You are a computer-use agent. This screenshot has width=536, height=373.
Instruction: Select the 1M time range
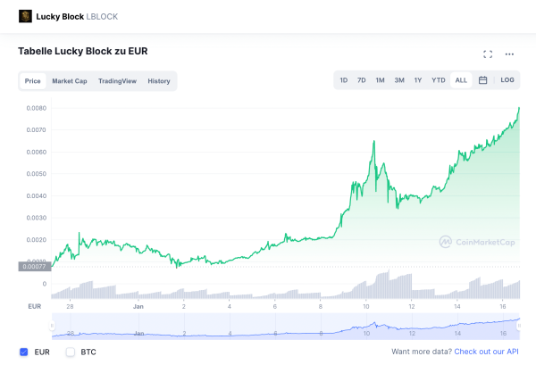coord(381,80)
